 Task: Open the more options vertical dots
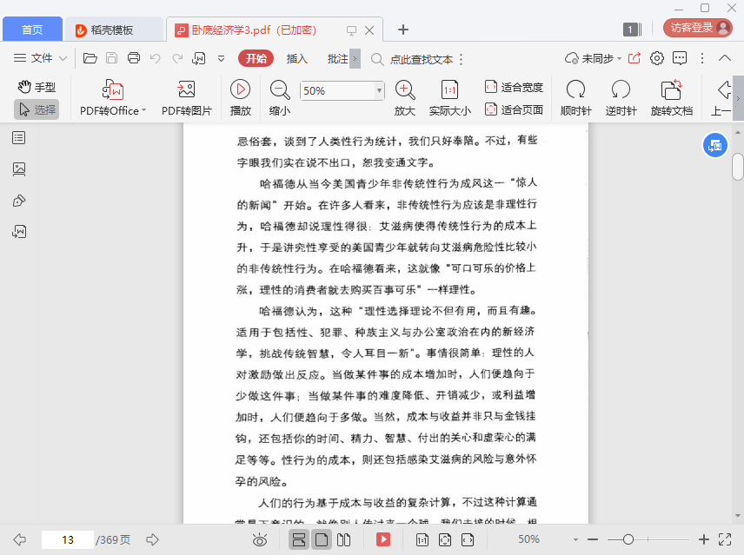[x=702, y=58]
